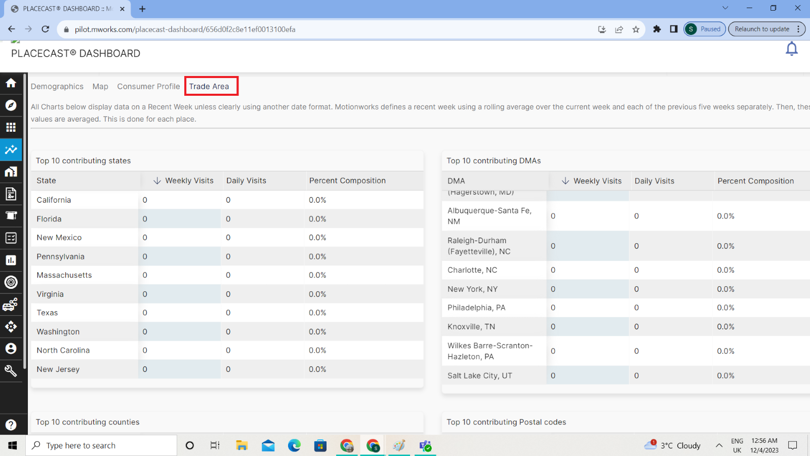810x456 pixels.
Task: Click the Windows Start button
Action: [13, 445]
